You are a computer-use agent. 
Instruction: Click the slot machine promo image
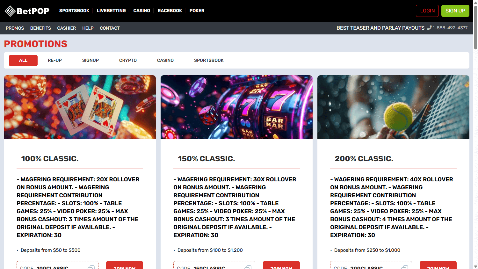pyautogui.click(x=236, y=107)
